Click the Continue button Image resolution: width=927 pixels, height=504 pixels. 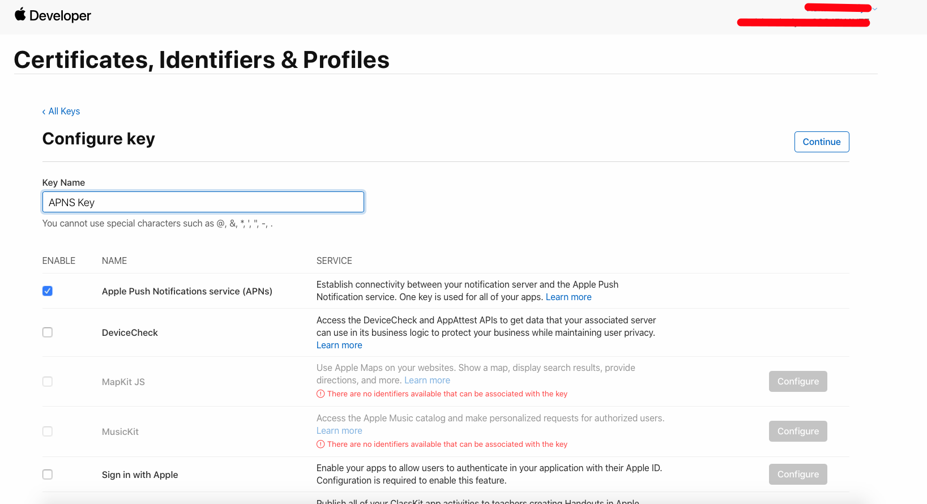[x=821, y=142]
